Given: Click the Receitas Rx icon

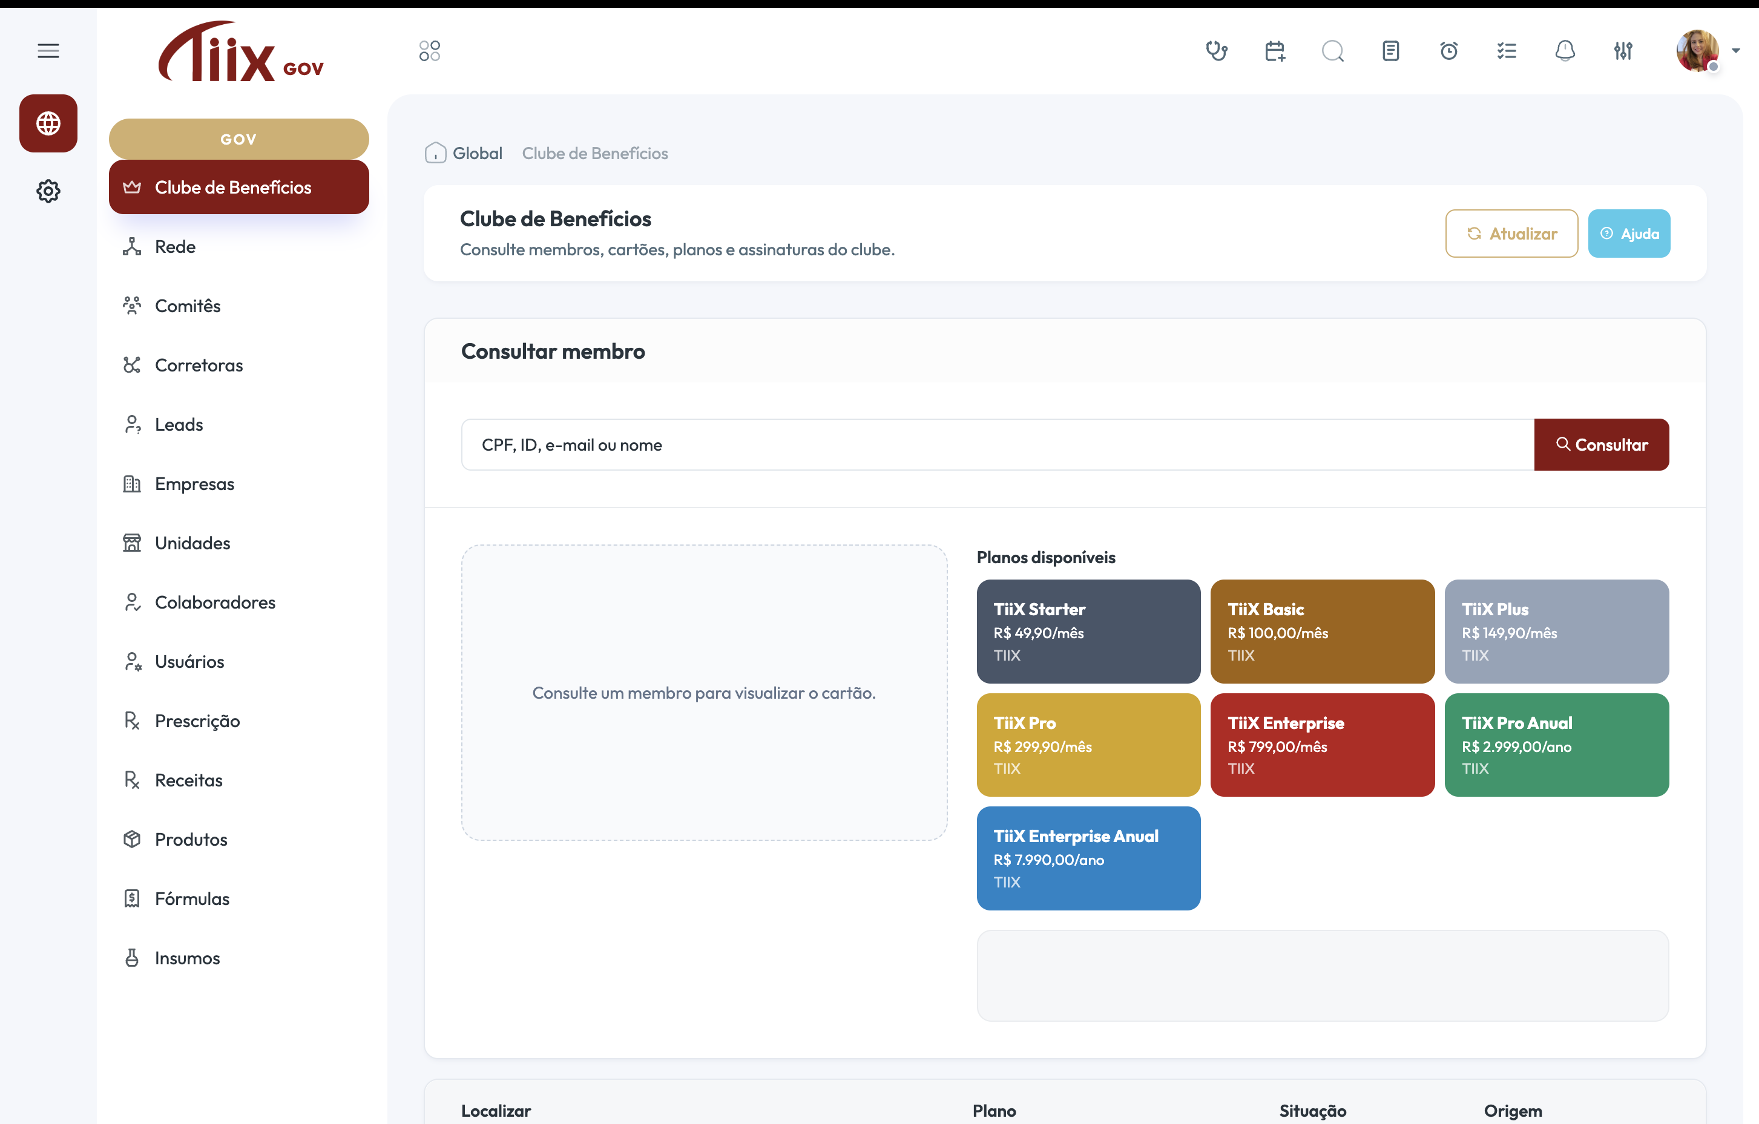Looking at the screenshot, I should click(x=131, y=780).
